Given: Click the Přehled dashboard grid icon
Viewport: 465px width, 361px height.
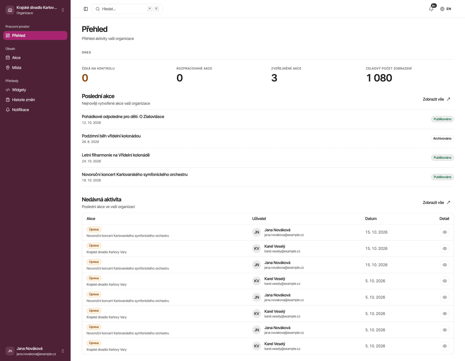Looking at the screenshot, I should point(8,36).
